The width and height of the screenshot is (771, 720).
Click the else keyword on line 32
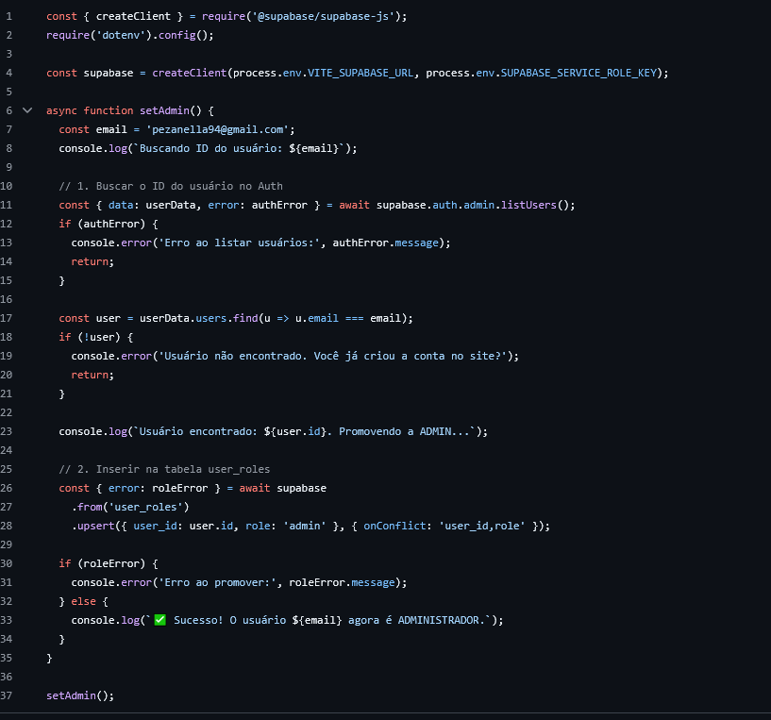(84, 601)
